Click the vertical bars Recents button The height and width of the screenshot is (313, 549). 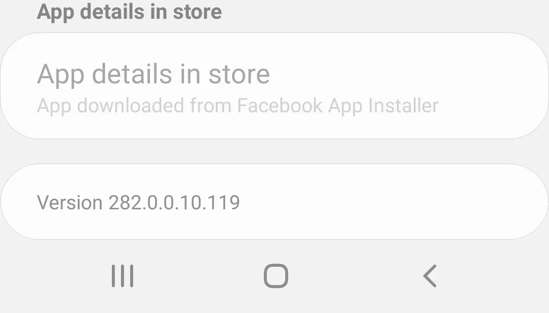pos(123,276)
